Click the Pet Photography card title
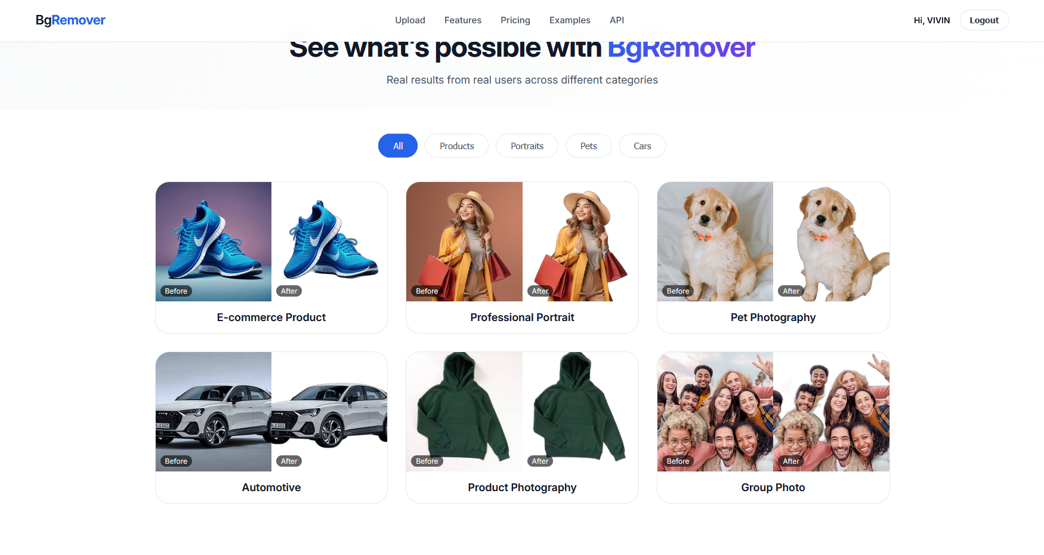1044x555 pixels. (773, 317)
